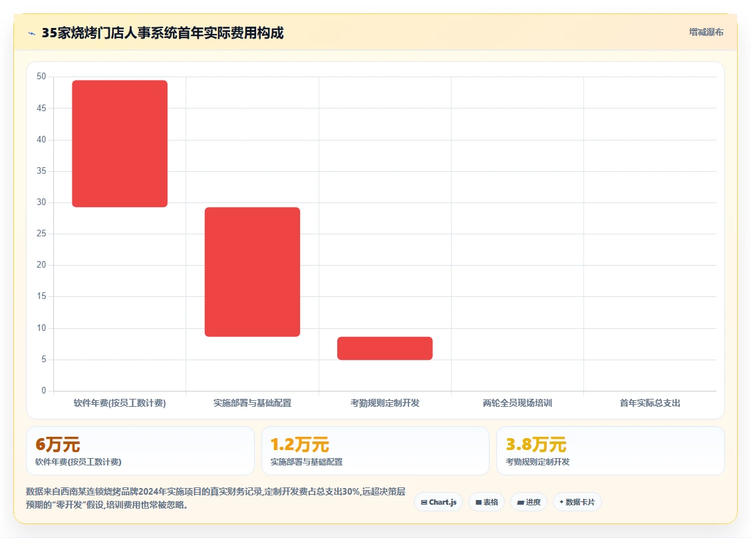The image size is (751, 538).
Task: Click the chart title 35家烧烤门店人事系统首年实际费用构成
Action: pos(162,33)
